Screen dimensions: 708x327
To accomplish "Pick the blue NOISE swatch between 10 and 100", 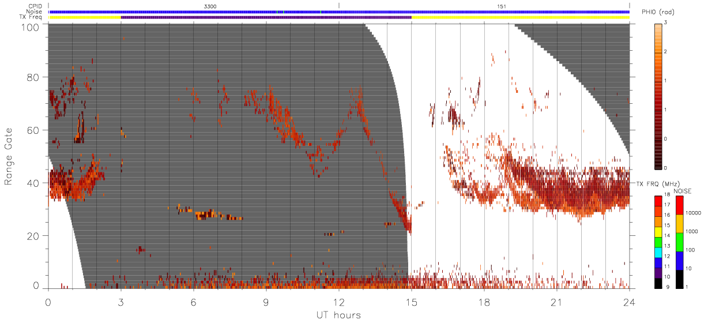I will 679,261.
